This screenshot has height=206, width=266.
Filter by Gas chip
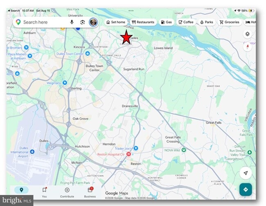(x=167, y=22)
